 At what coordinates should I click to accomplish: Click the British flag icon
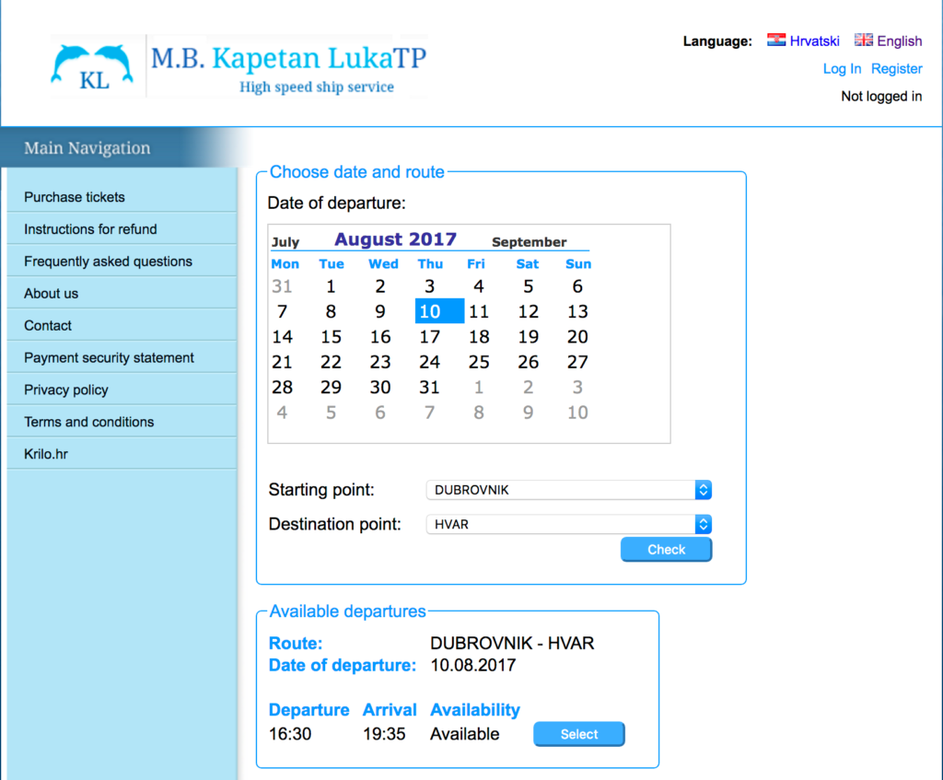864,41
